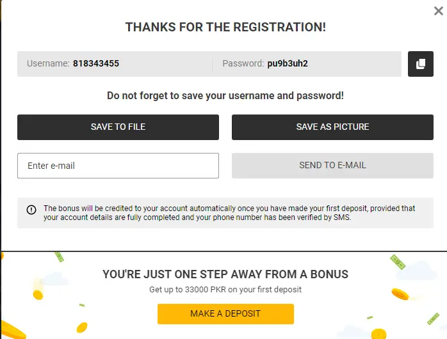Click the 33000 PKR first deposit text
Image resolution: width=447 pixels, height=339 pixels.
(x=225, y=290)
